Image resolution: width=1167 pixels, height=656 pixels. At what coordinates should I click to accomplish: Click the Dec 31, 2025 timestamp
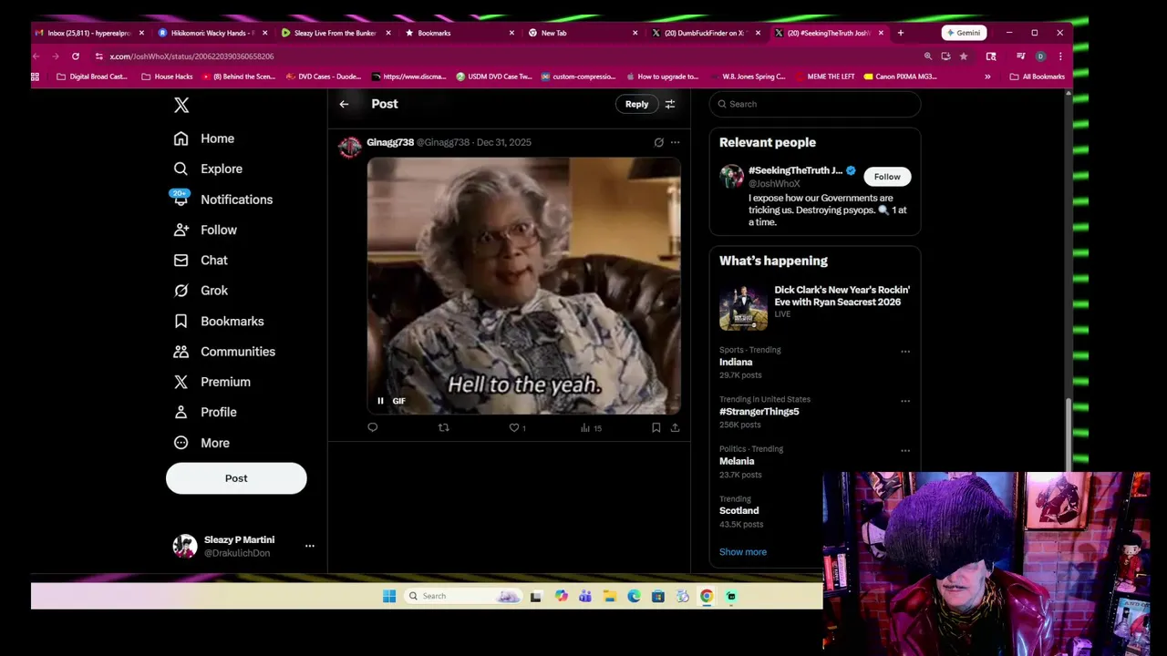(x=504, y=142)
